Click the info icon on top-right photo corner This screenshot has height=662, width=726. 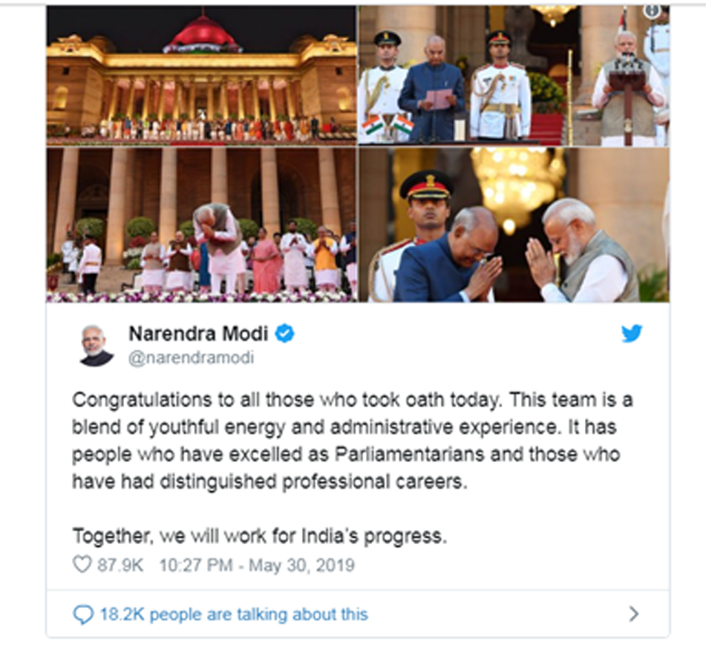(x=652, y=11)
